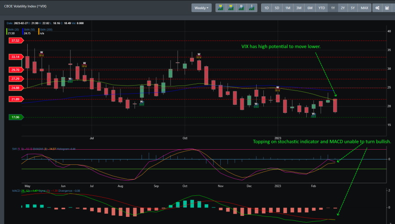Click the daily (D) chart icon
This screenshot has width=395, height=224.
pos(241,8)
